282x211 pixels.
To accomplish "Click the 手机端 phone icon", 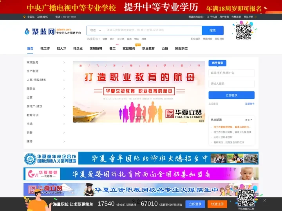I will 208,17.
